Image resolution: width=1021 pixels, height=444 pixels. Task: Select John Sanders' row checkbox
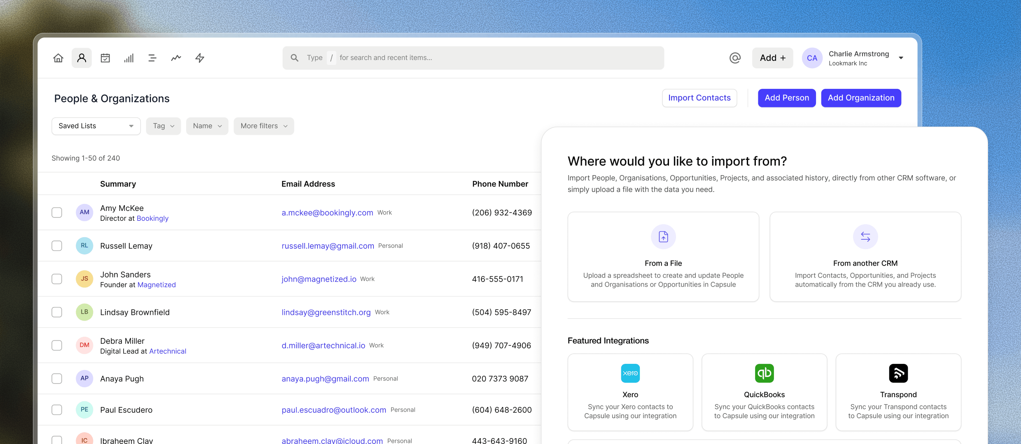57,279
